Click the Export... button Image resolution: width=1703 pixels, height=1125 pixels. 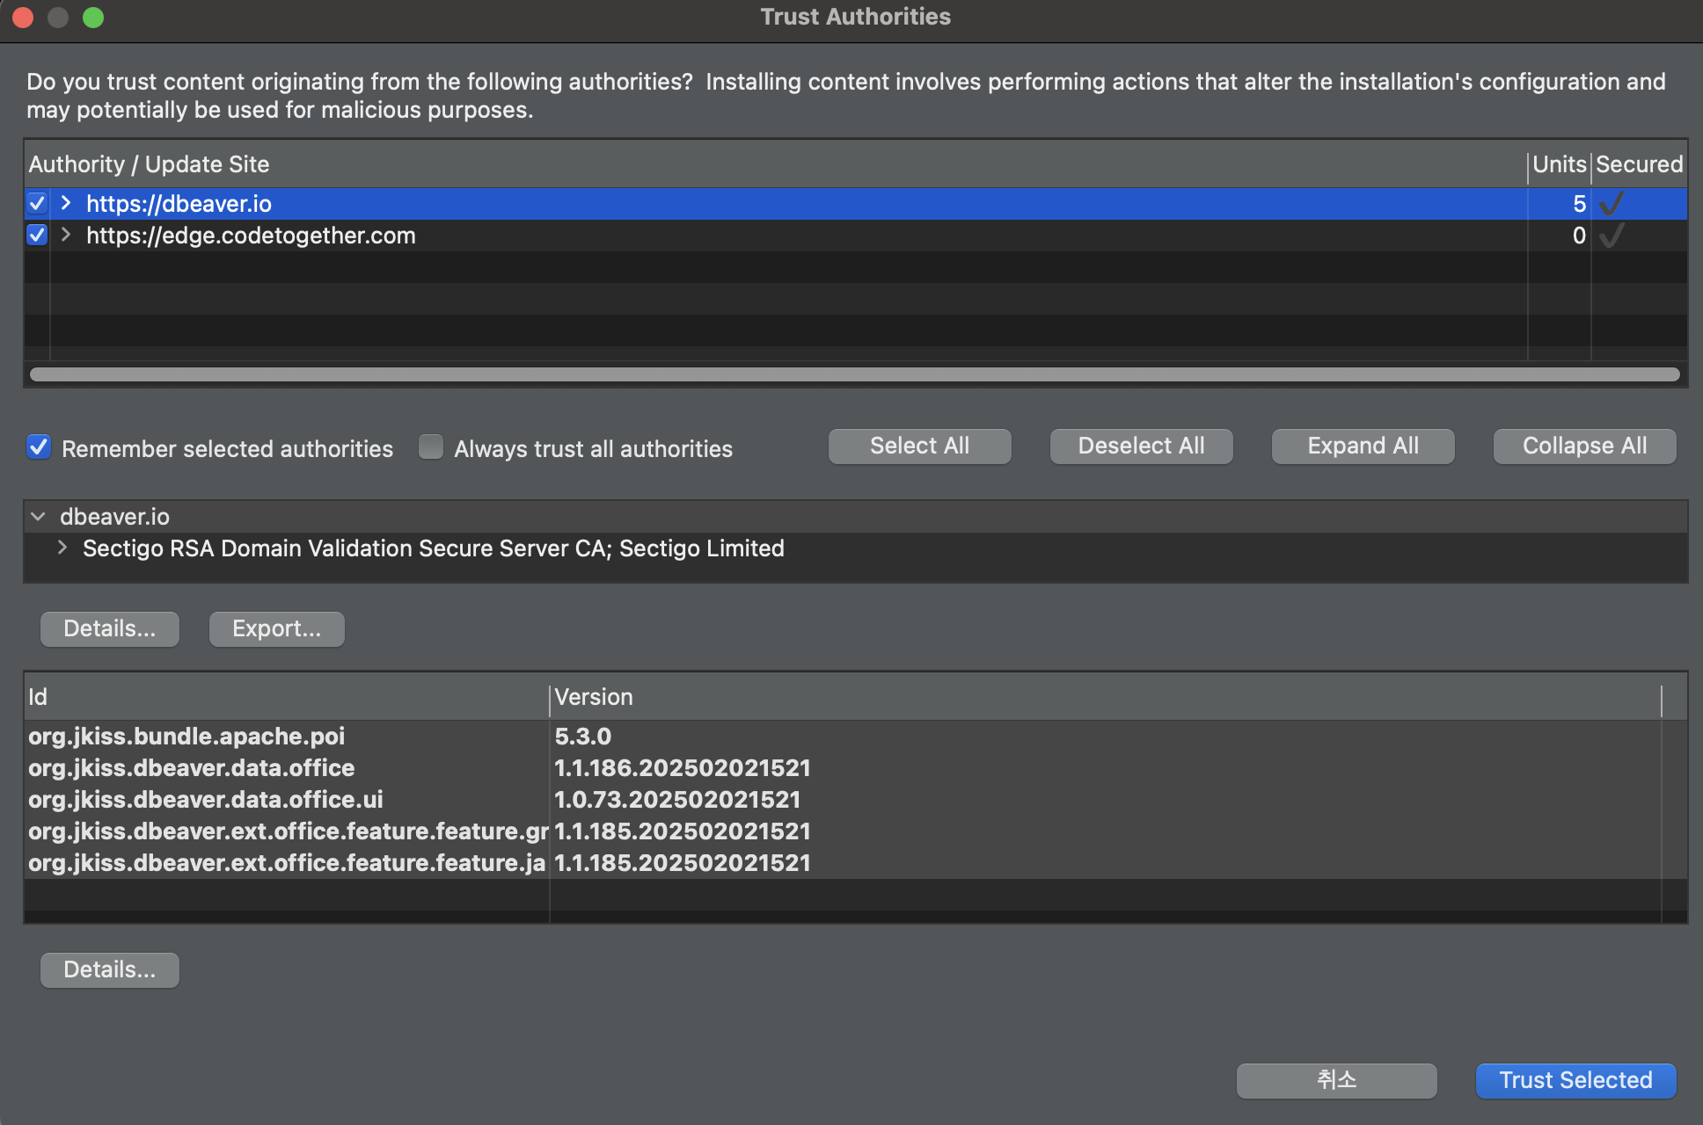pos(276,629)
